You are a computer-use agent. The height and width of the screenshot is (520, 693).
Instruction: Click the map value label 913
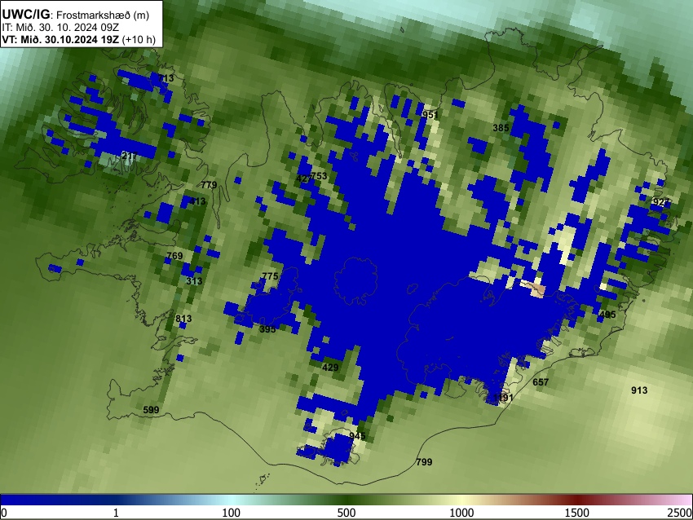639,390
